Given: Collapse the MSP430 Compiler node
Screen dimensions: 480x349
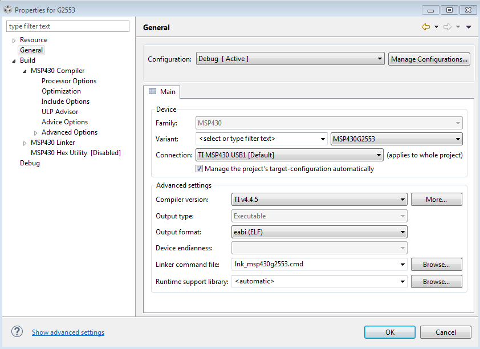Looking at the screenshot, I should [25, 71].
